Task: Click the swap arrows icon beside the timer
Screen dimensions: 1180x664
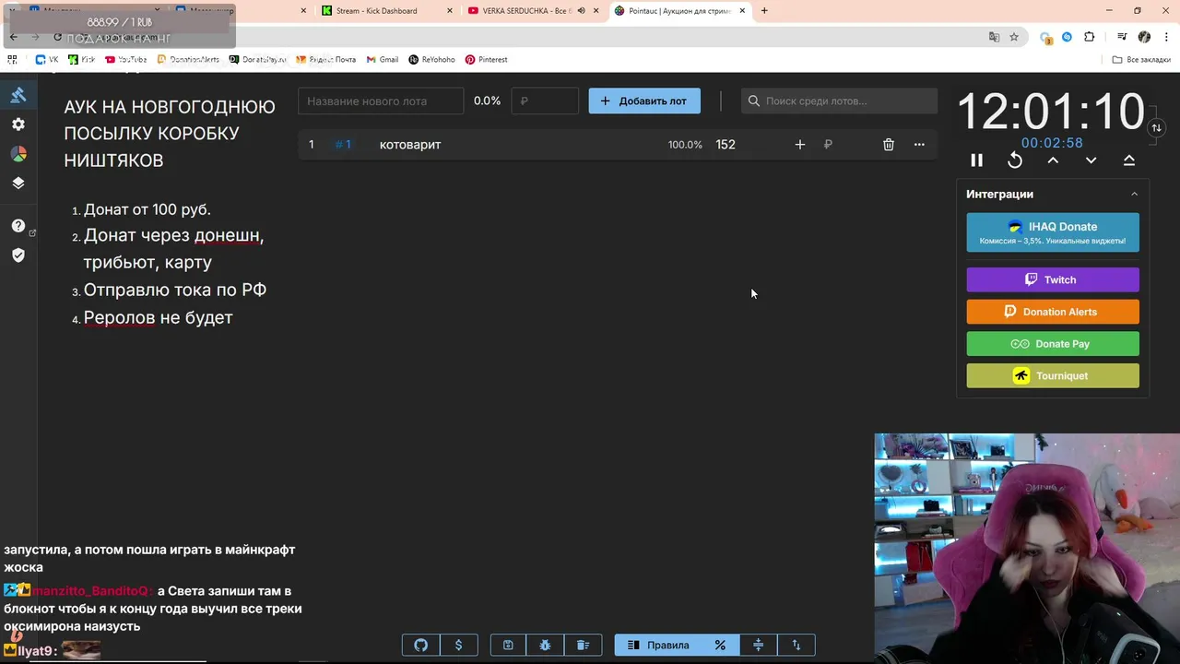Action: [1157, 128]
